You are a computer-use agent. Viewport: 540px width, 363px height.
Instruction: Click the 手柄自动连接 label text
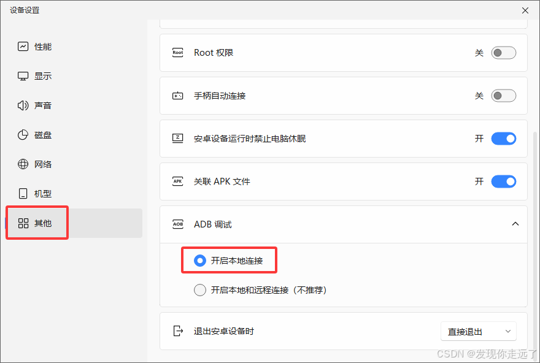(x=220, y=96)
